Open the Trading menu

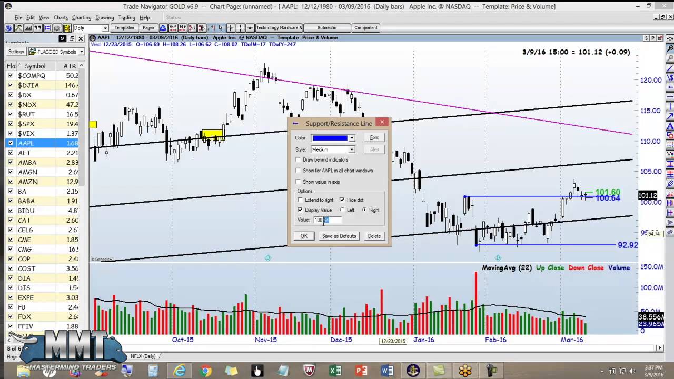click(x=126, y=17)
